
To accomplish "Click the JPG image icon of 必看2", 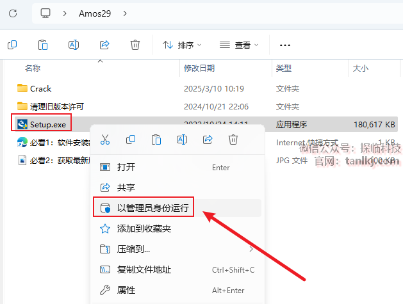I will point(22,160).
